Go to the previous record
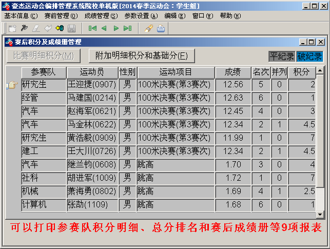Image resolution: width=330 pixels, height=249 pixels. point(104,28)
